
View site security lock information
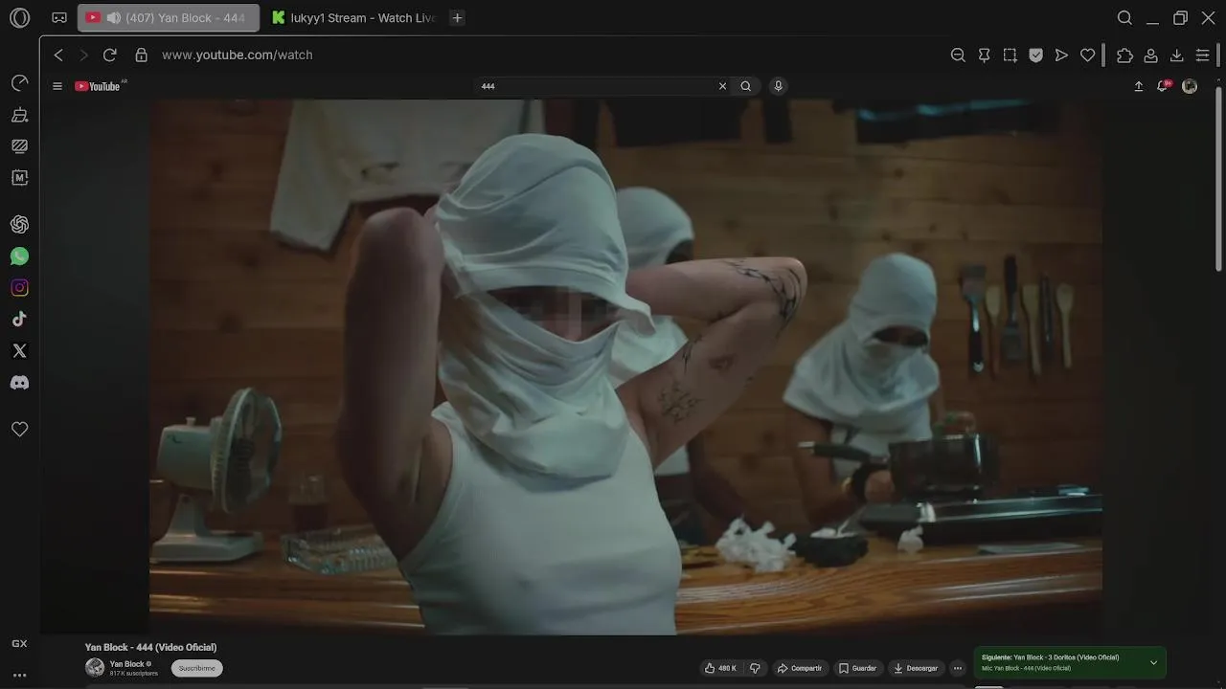pyautogui.click(x=141, y=56)
